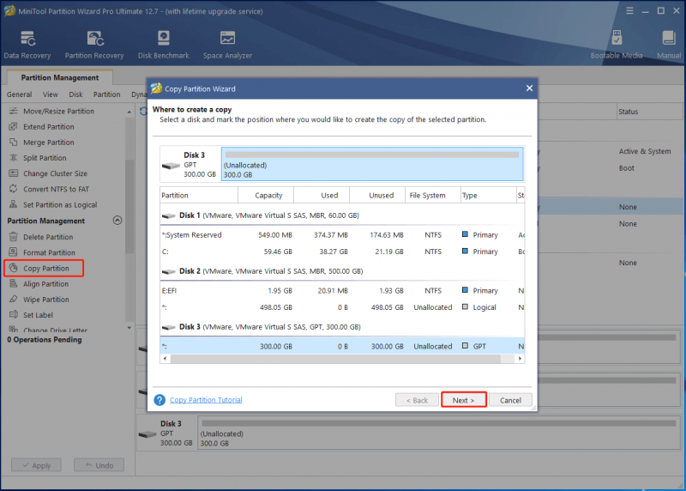Screen dimensions: 686x491
Task: Select Wipe Partition in the sidebar
Action: click(46, 300)
